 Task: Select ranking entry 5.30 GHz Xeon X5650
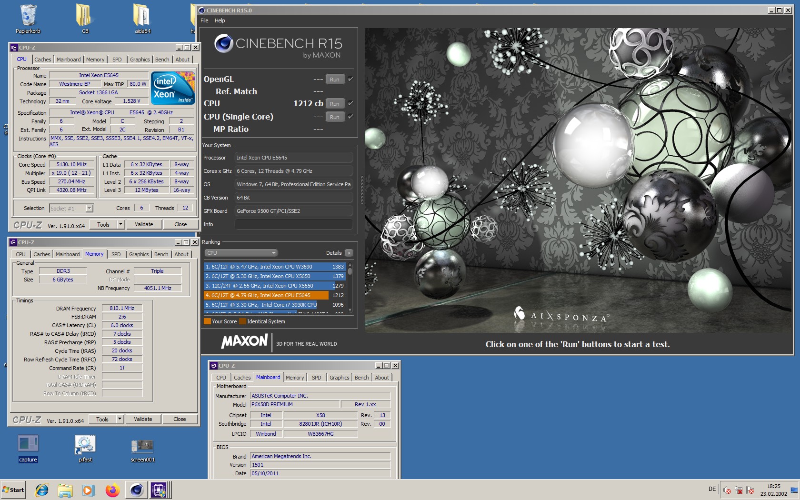point(274,276)
